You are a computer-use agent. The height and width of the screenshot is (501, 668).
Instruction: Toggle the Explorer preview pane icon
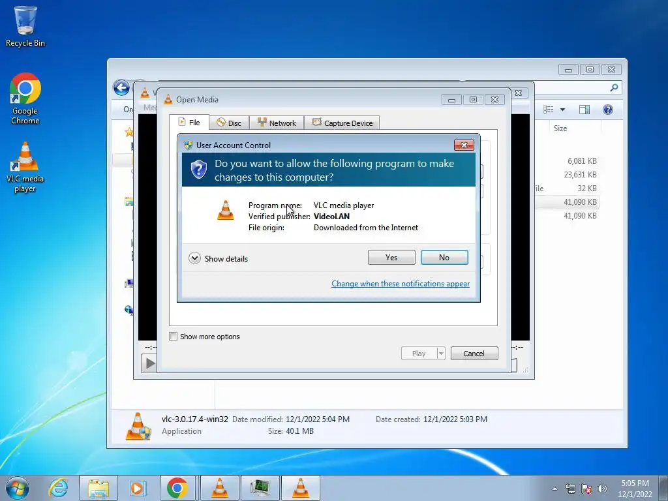pos(584,110)
